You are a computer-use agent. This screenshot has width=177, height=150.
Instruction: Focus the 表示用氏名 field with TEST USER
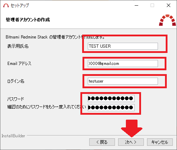(x=123, y=46)
